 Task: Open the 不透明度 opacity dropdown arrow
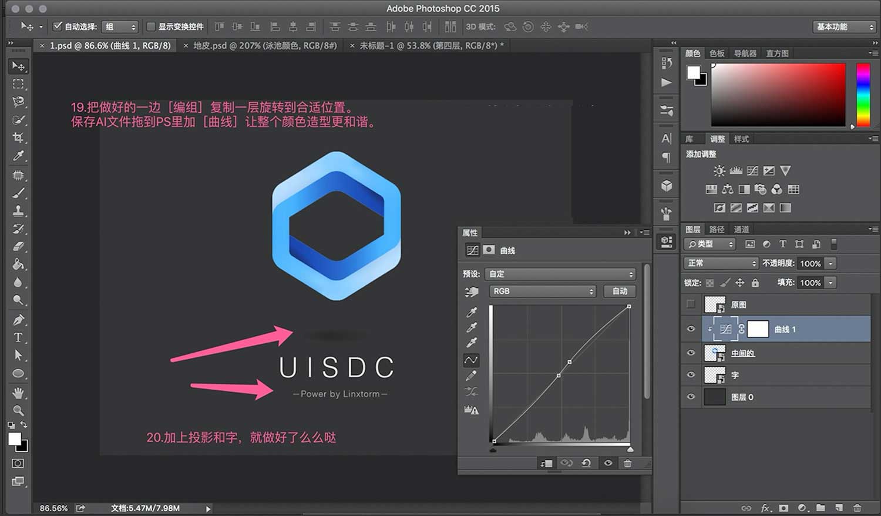click(x=830, y=263)
